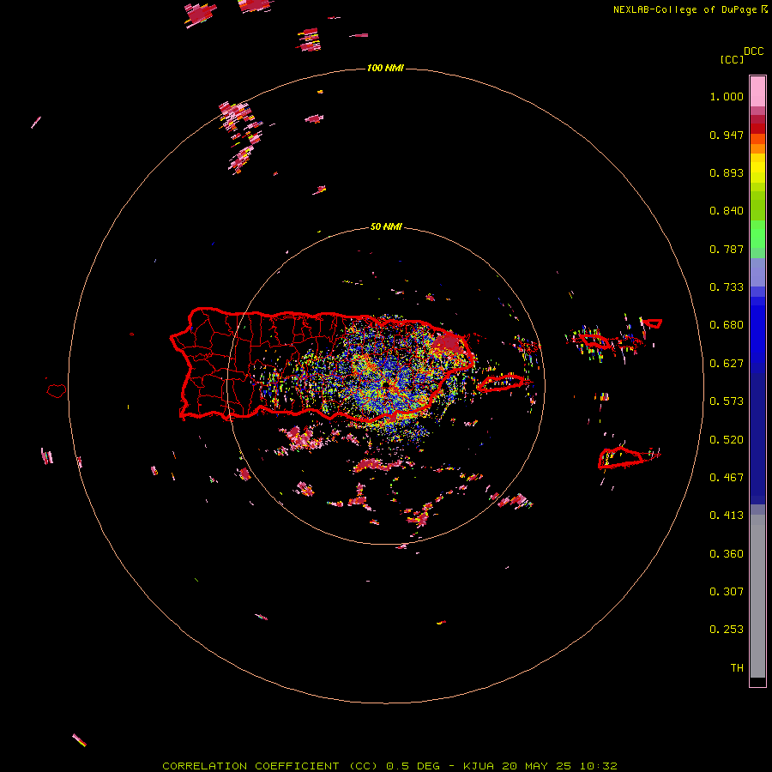Screen dimensions: 772x772
Task: Select the 0.413 legend value
Action: pyautogui.click(x=727, y=516)
